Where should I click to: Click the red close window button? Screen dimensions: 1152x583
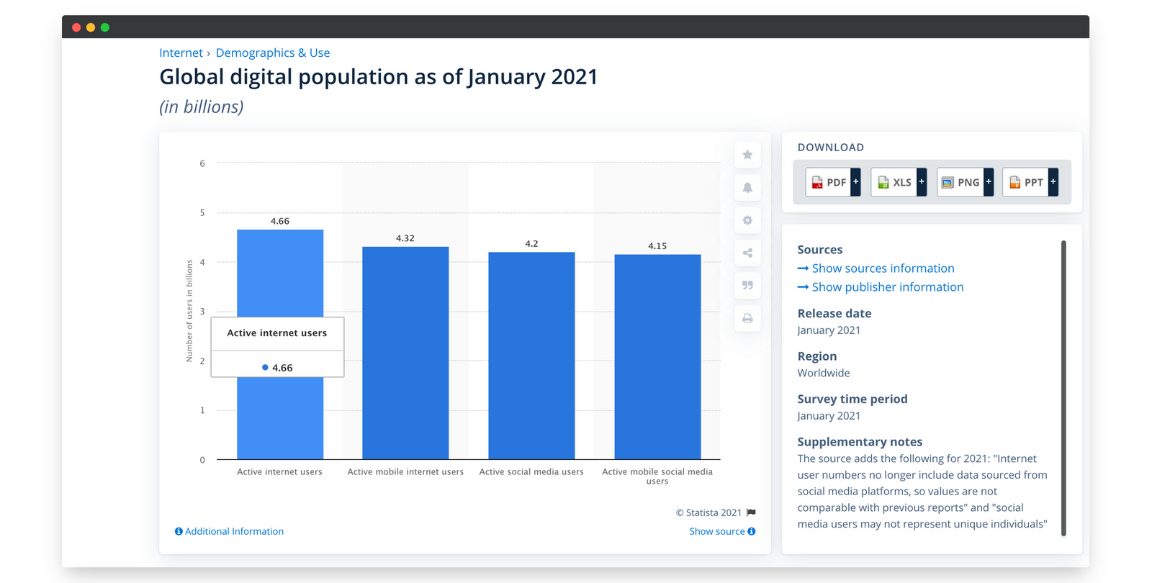(76, 27)
